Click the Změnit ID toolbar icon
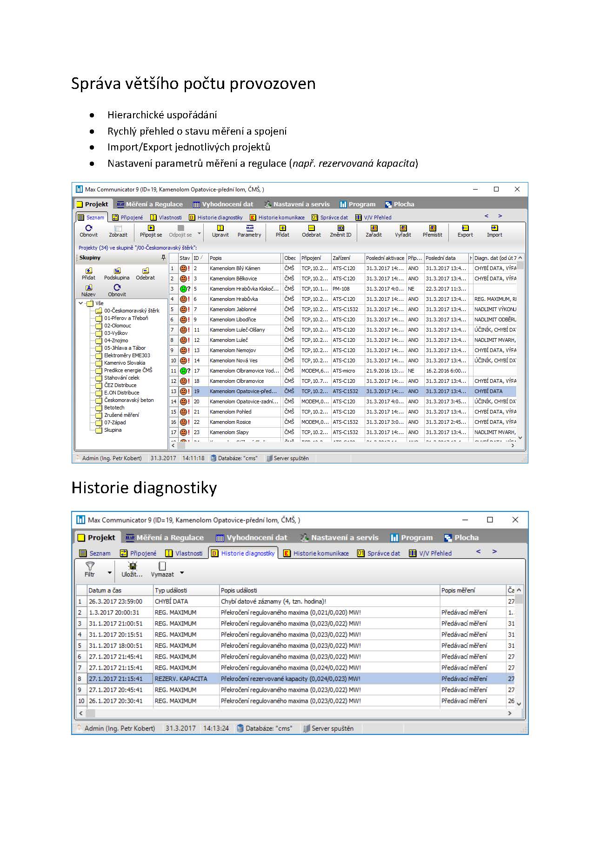Viewport: 600px width, 850px height. pyautogui.click(x=340, y=231)
